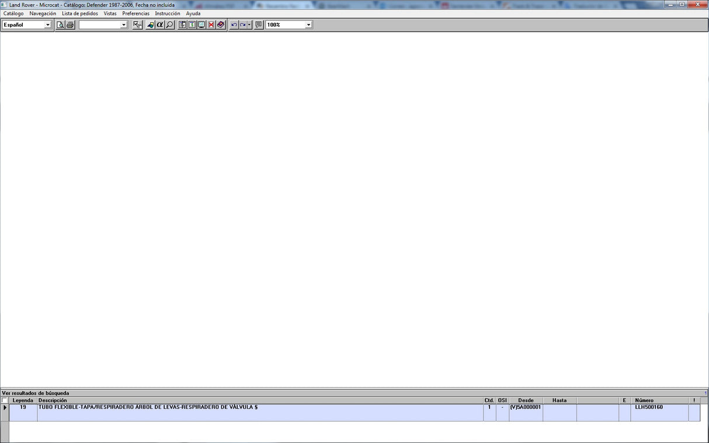The width and height of the screenshot is (709, 443).
Task: Open the Lista de pedidos menu
Action: 80,13
